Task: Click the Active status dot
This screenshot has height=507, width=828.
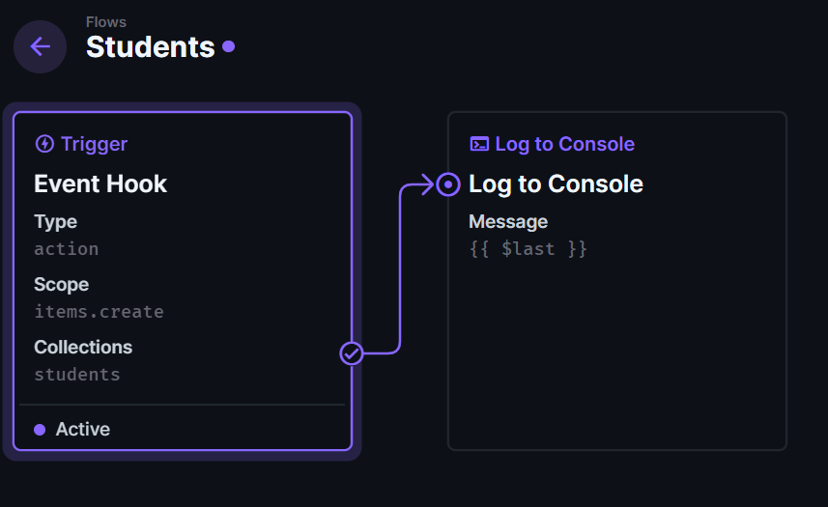Action: click(40, 430)
